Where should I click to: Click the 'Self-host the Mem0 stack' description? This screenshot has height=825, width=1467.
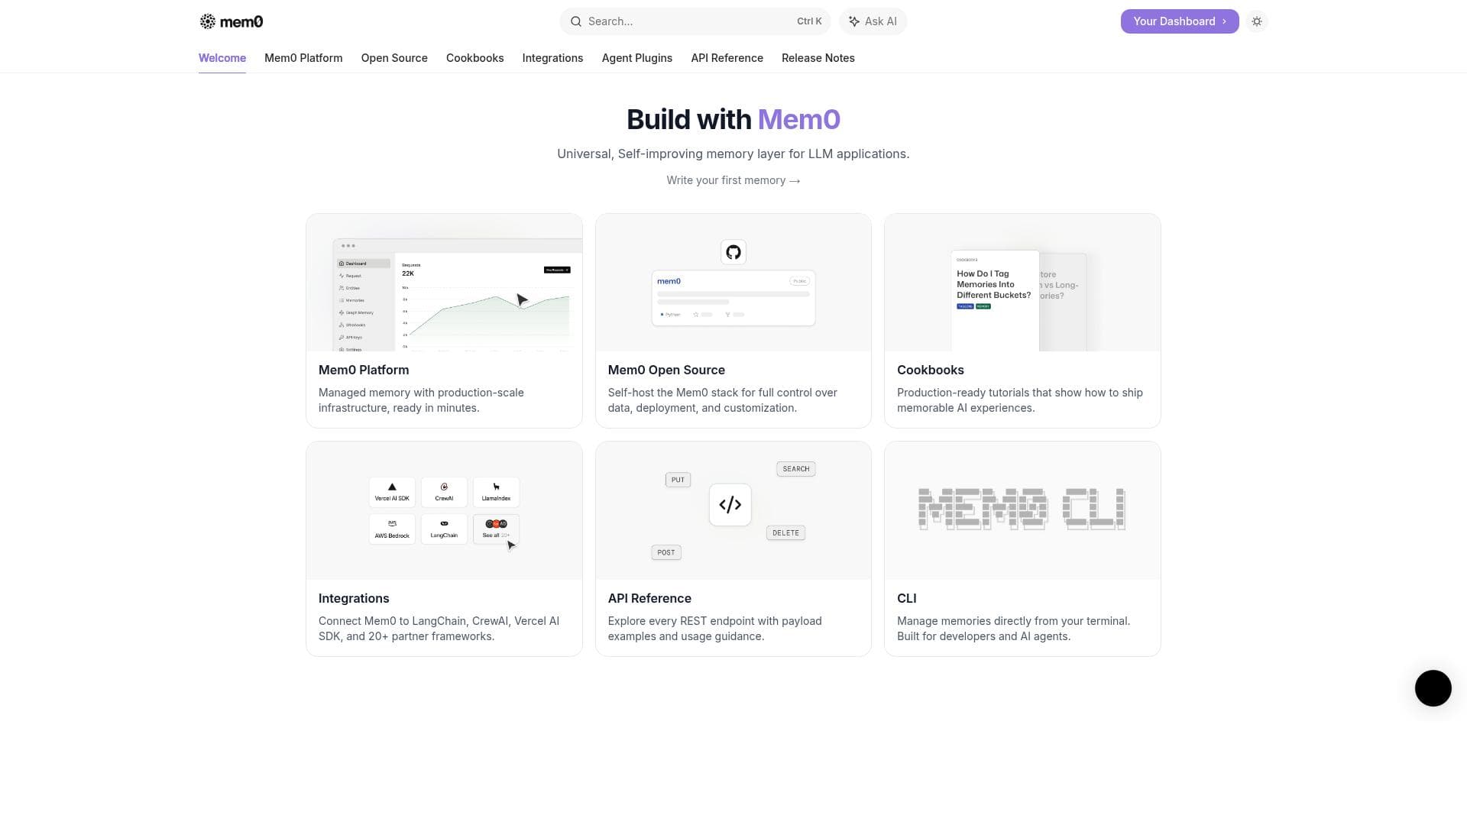coord(723,400)
